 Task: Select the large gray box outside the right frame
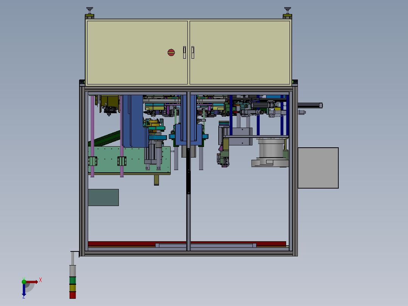coord(318,168)
